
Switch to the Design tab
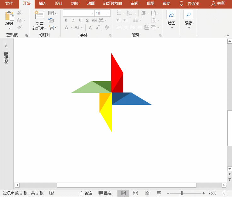click(59, 3)
